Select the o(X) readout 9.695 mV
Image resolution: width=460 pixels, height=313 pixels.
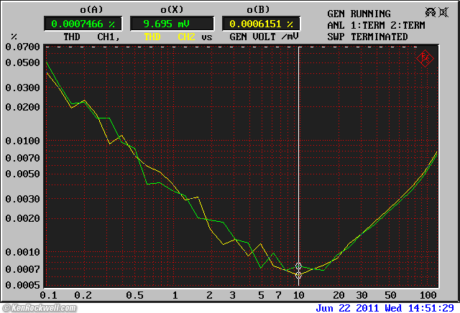click(x=172, y=24)
